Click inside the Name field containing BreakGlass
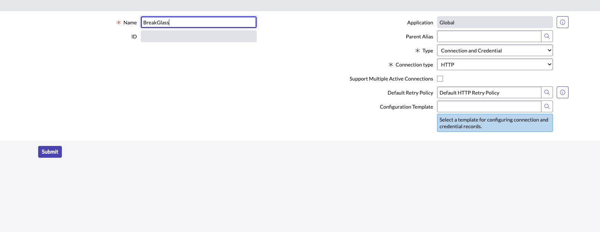Viewport: 600px width, 232px height. 198,22
